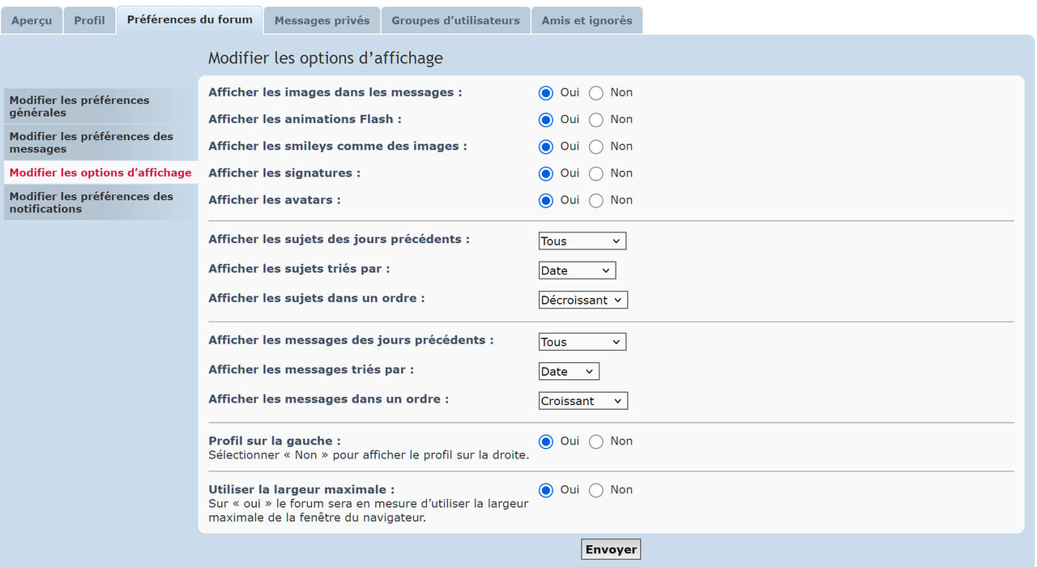Choose Non for Flash animations
1037x567 pixels.
click(x=596, y=120)
